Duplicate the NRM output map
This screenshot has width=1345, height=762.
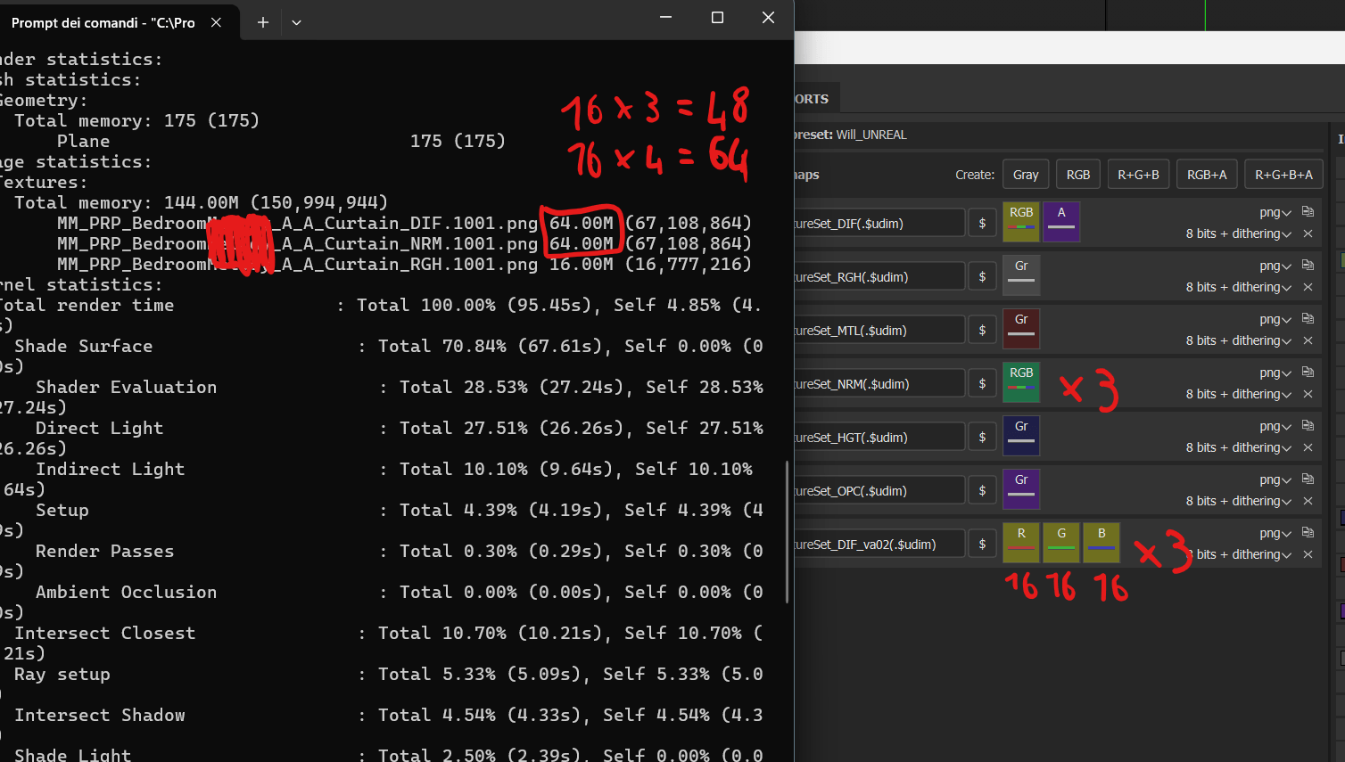click(1308, 373)
